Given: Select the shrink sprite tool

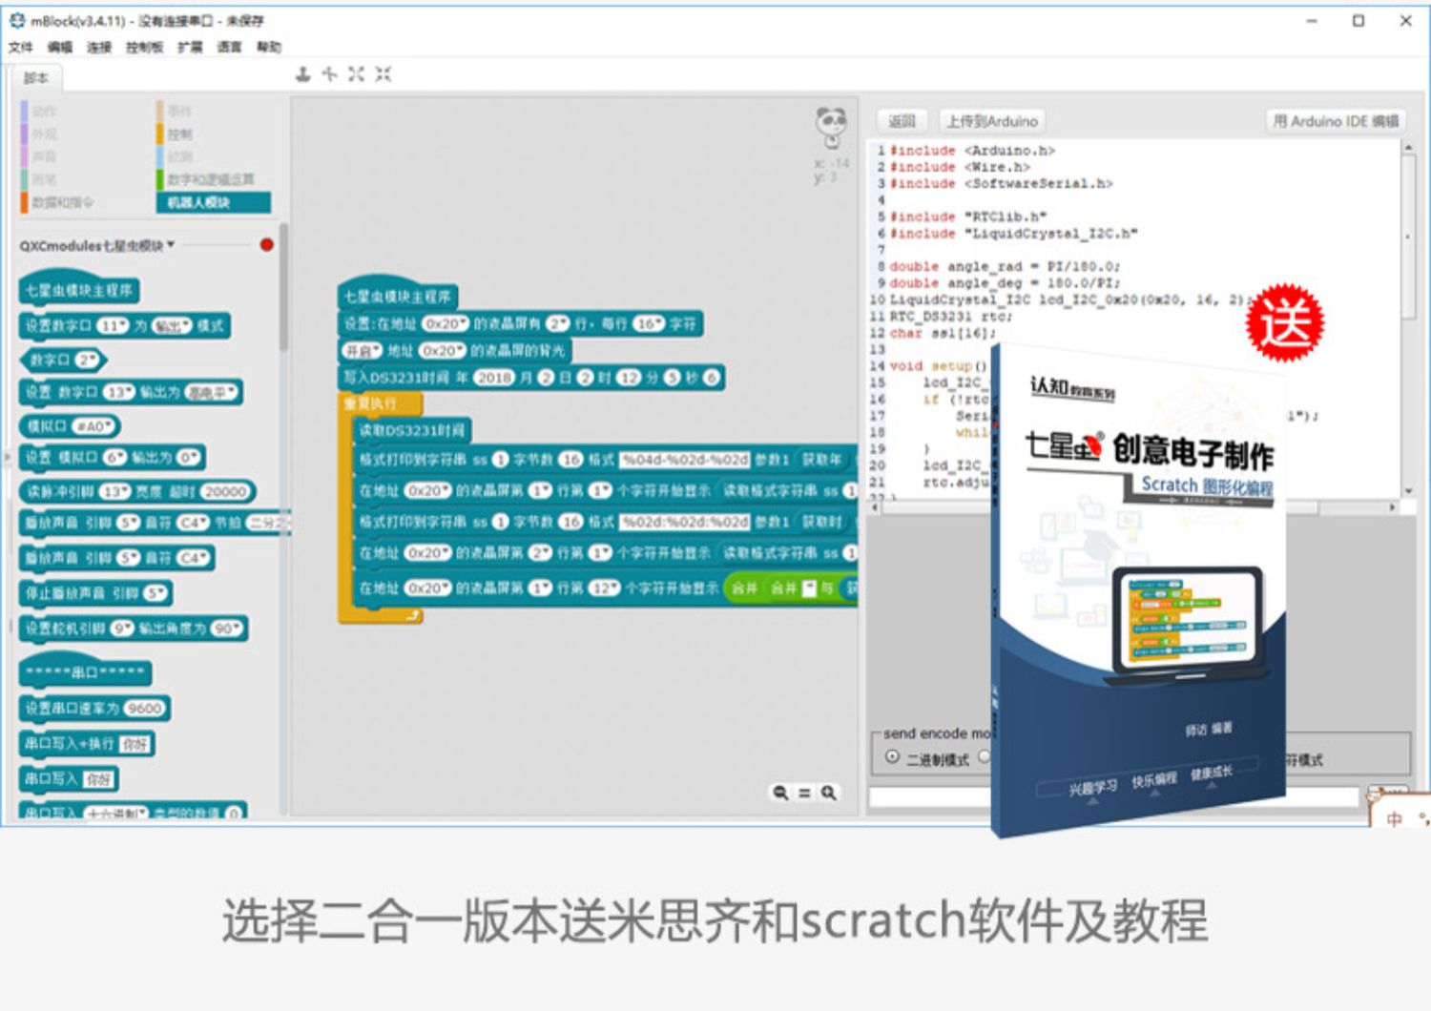Looking at the screenshot, I should [x=384, y=74].
